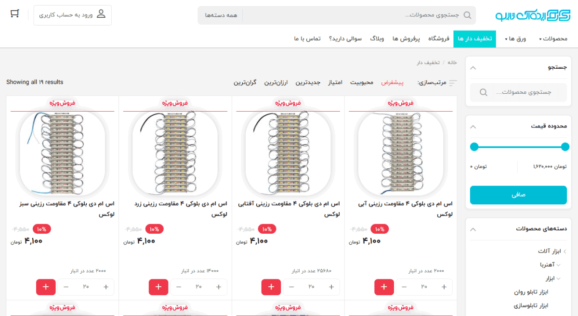Image resolution: width=578 pixels, height=316 pixels.
Task: Click the user account login icon
Action: pyautogui.click(x=101, y=14)
